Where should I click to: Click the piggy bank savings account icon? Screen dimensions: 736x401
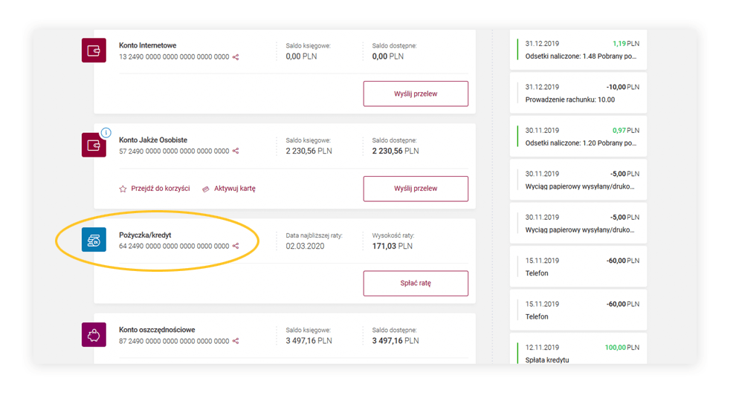[x=94, y=335]
